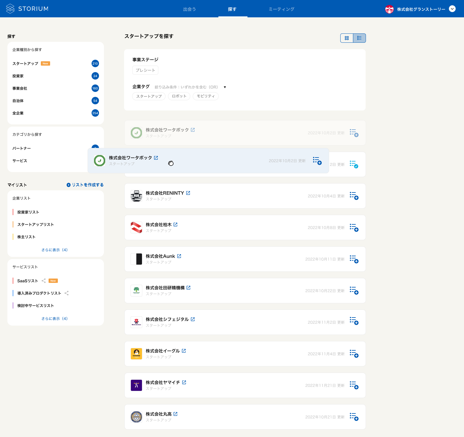Click the STORIUM logo

pyautogui.click(x=27, y=9)
